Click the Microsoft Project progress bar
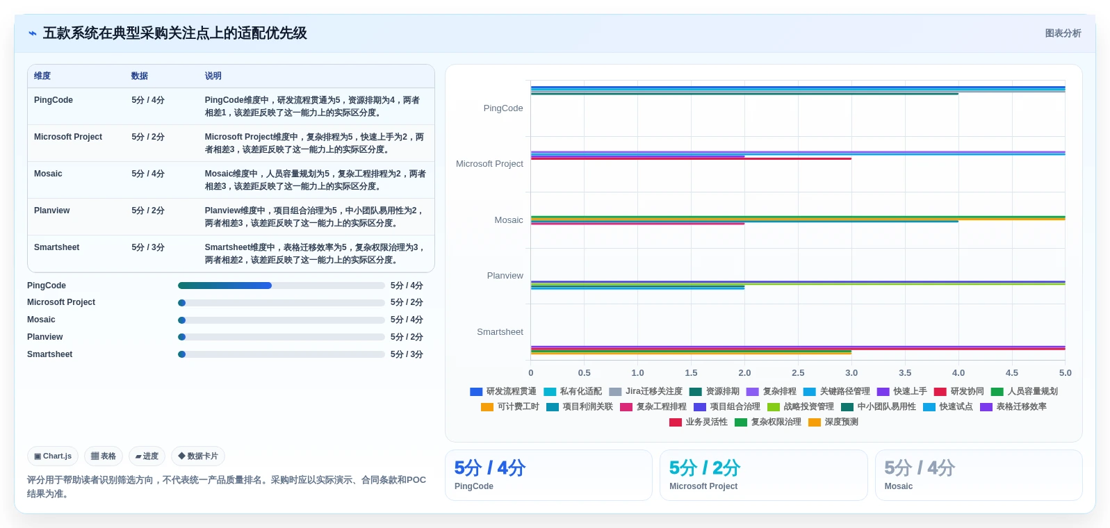This screenshot has height=528, width=1110. [x=281, y=303]
